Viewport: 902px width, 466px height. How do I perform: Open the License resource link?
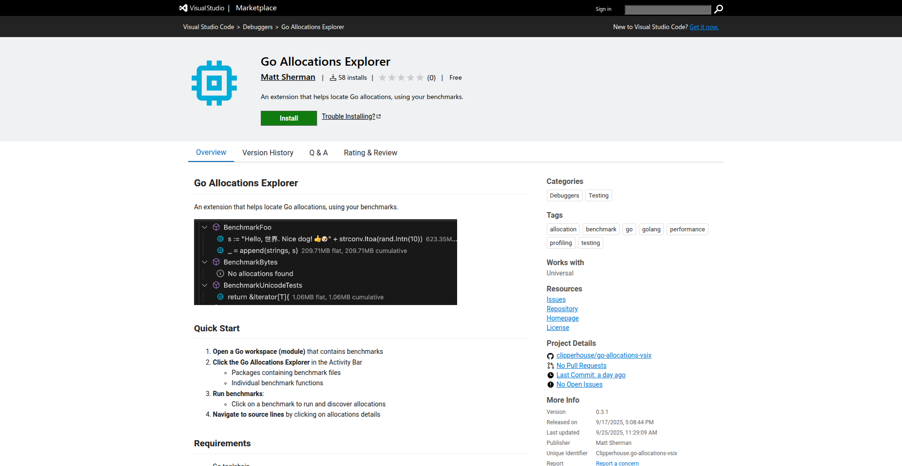click(558, 328)
